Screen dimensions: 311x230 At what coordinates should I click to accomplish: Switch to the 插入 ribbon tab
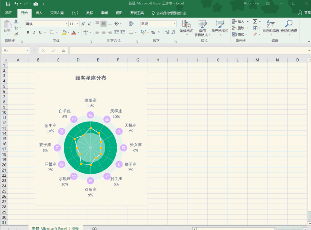click(x=39, y=13)
